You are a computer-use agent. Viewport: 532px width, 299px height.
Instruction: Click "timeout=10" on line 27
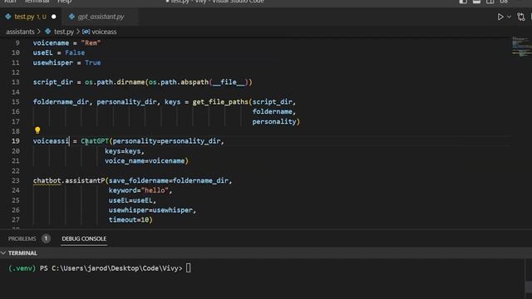pos(129,219)
